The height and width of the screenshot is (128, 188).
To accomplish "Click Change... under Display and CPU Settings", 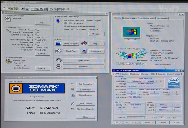I will [96, 34].
